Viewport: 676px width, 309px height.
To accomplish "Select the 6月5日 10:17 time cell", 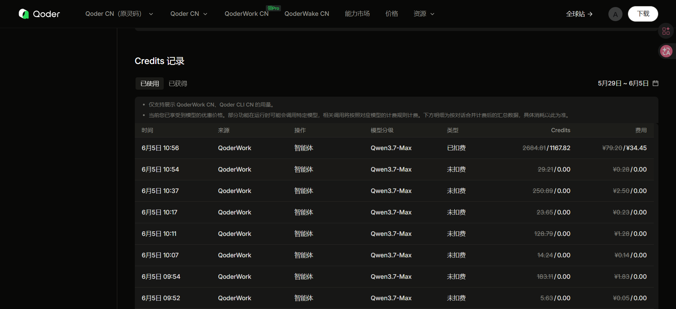I will coord(159,212).
